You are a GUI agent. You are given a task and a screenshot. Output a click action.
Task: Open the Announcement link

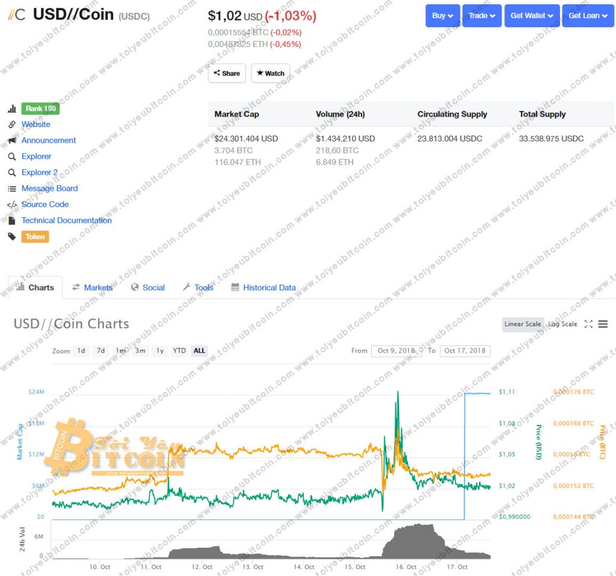point(48,140)
